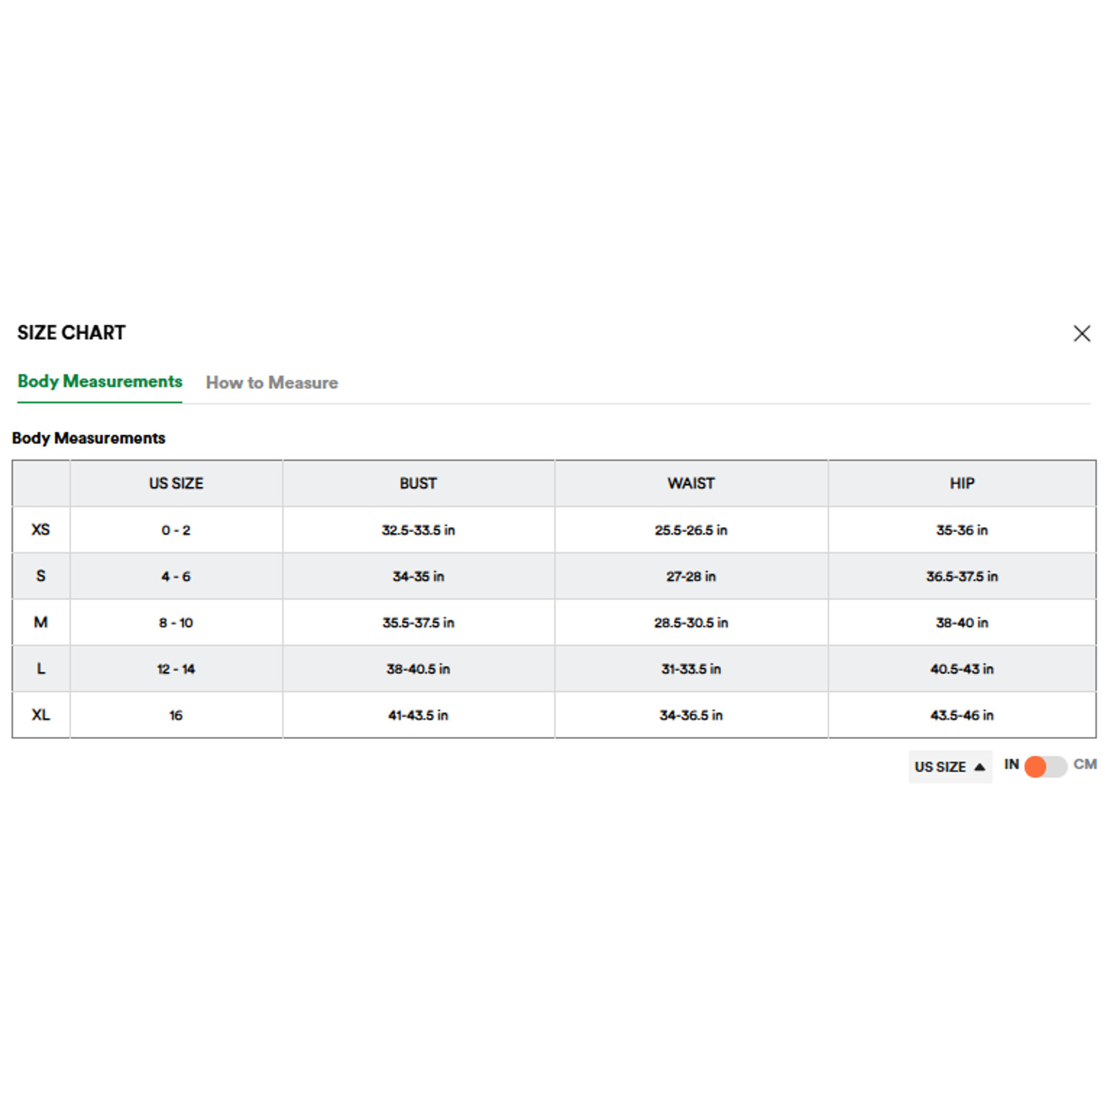Click the HIP column header
Image resolution: width=1107 pixels, height=1107 pixels.
click(x=962, y=484)
